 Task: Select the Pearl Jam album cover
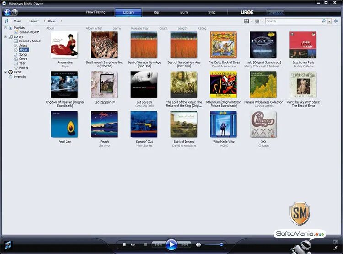click(64, 124)
